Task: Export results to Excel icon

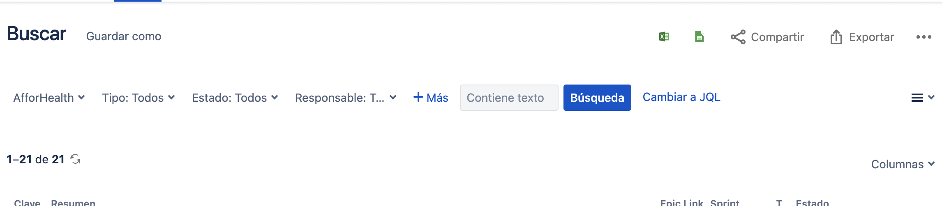Action: tap(664, 37)
